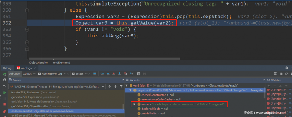Viewport: 292px width, 117px height.
Task: Click the Navigate link on target row
Action: tap(257, 90)
